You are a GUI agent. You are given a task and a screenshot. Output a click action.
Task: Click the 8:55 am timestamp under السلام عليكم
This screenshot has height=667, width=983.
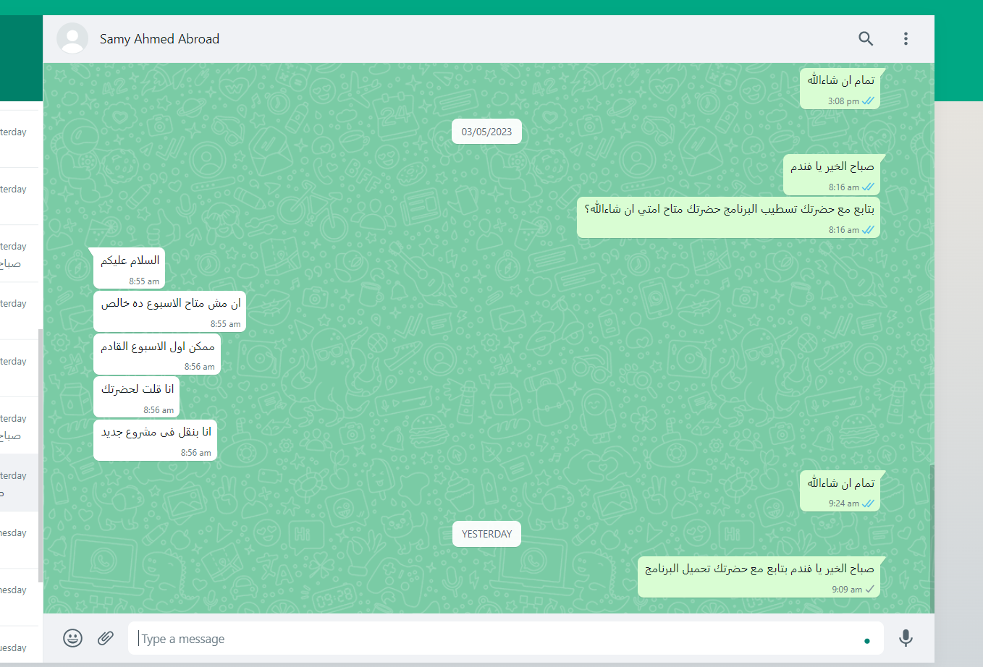click(x=144, y=281)
